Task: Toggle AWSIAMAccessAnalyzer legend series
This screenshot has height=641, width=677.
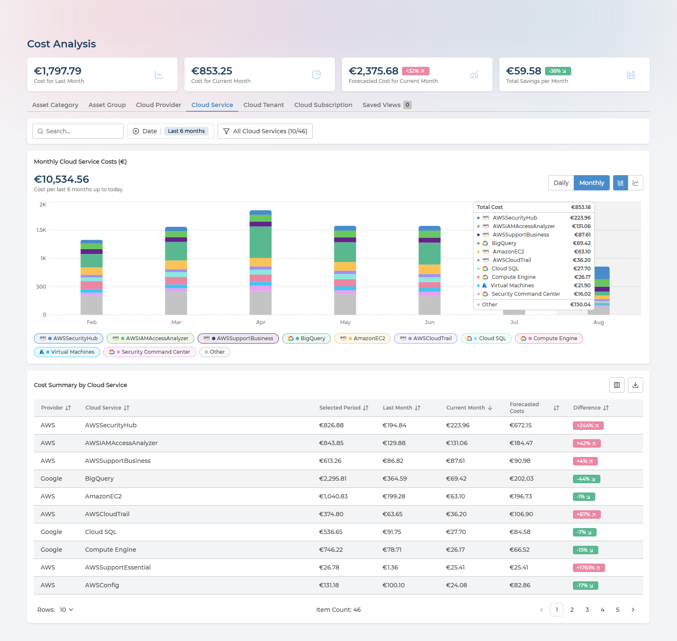Action: (150, 338)
